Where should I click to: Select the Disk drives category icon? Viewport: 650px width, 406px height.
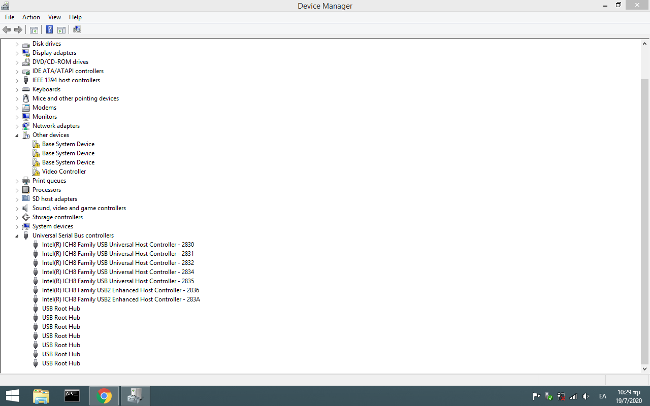tap(26, 44)
